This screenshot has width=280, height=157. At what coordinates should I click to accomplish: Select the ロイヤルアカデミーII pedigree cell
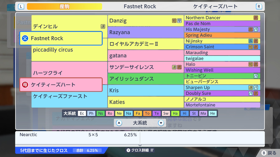146,44
